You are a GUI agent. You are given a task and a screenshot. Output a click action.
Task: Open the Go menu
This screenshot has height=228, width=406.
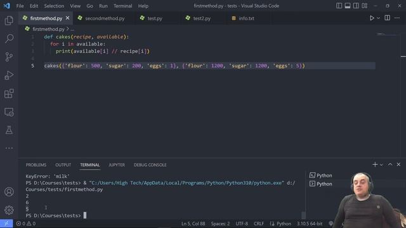pyautogui.click(x=89, y=6)
